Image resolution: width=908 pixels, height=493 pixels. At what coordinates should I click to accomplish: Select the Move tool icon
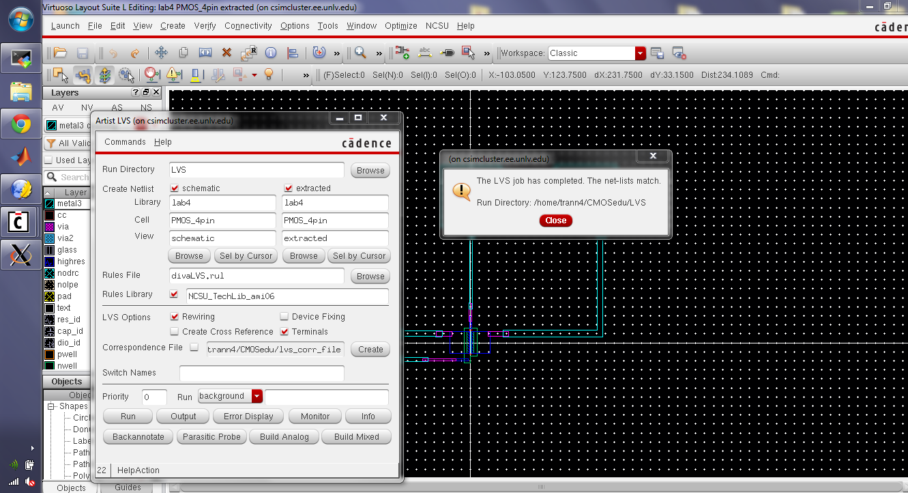(x=162, y=53)
